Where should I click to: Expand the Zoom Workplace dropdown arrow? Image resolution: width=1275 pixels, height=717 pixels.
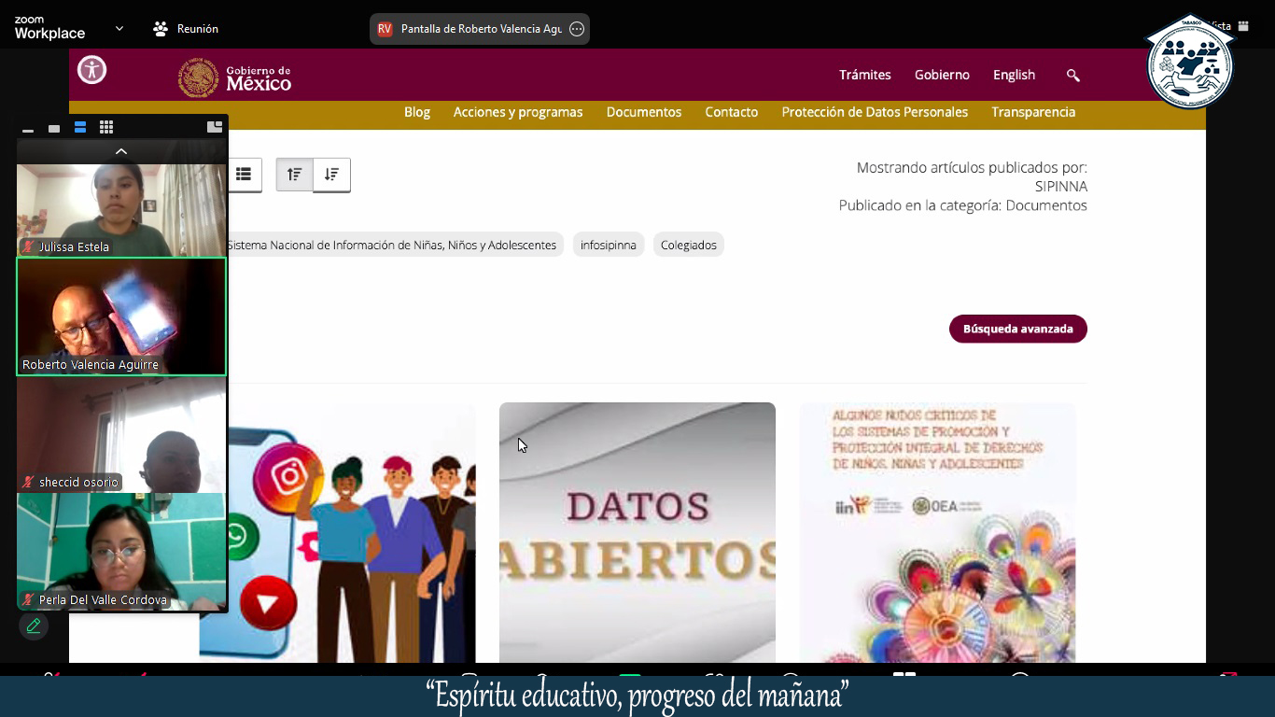119,29
